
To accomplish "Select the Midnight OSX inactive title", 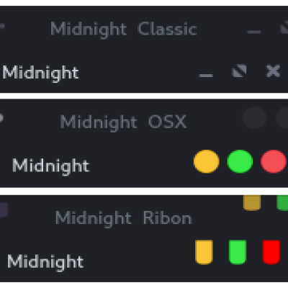I will pyautogui.click(x=123, y=122).
